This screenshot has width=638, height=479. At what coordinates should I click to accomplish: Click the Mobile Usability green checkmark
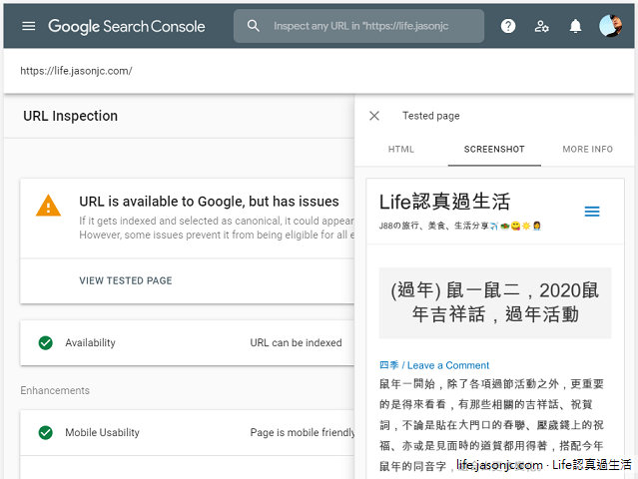click(46, 432)
